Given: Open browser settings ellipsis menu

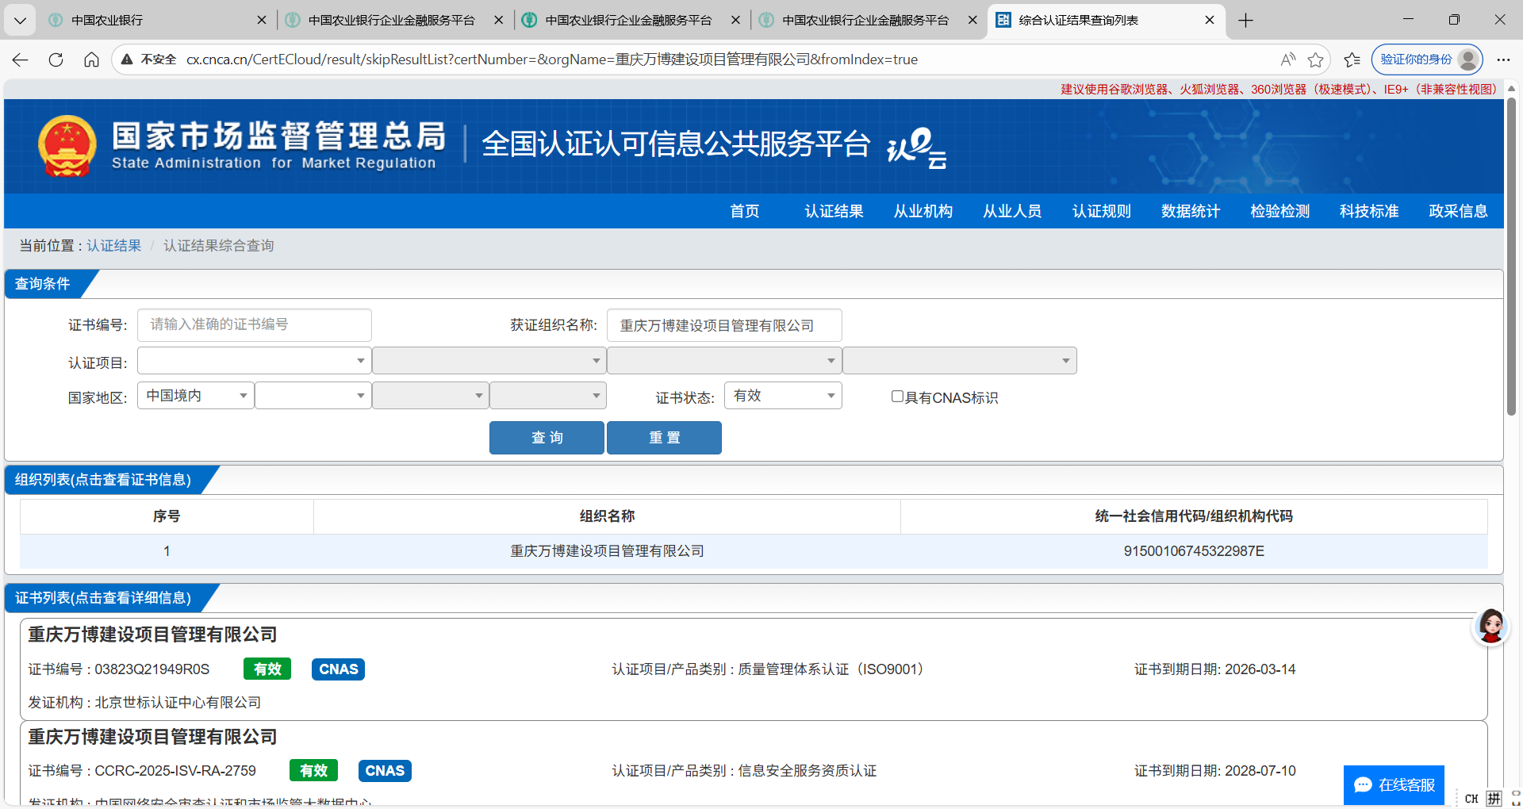Looking at the screenshot, I should point(1503,59).
